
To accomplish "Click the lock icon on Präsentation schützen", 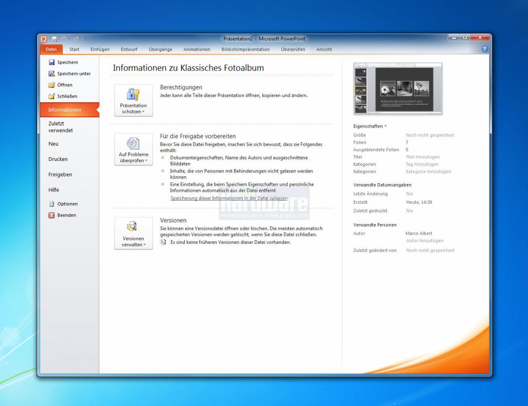I will [x=133, y=94].
